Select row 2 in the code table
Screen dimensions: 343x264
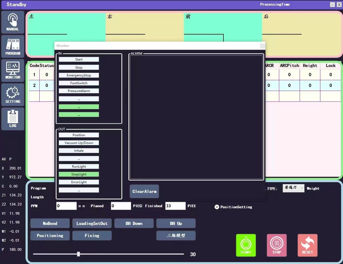click(x=34, y=85)
